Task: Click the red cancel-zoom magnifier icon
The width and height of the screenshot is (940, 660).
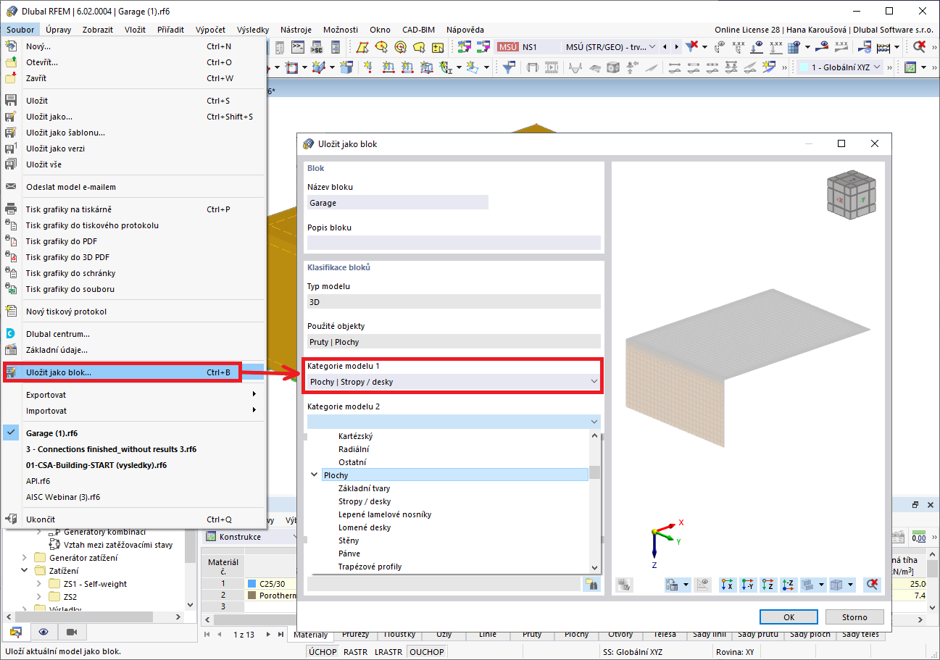Action: pyautogui.click(x=873, y=585)
